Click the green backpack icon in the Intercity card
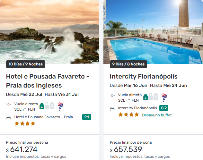The height and width of the screenshot is (160, 203). click(146, 97)
